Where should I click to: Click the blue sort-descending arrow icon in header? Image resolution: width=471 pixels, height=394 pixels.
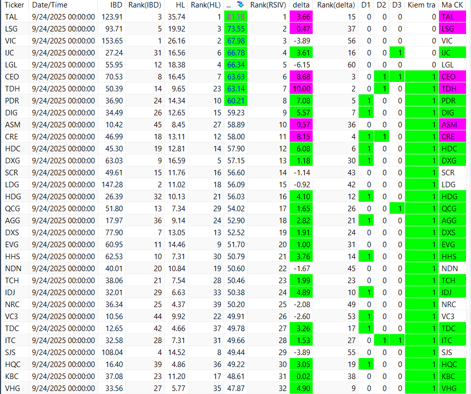point(240,4)
